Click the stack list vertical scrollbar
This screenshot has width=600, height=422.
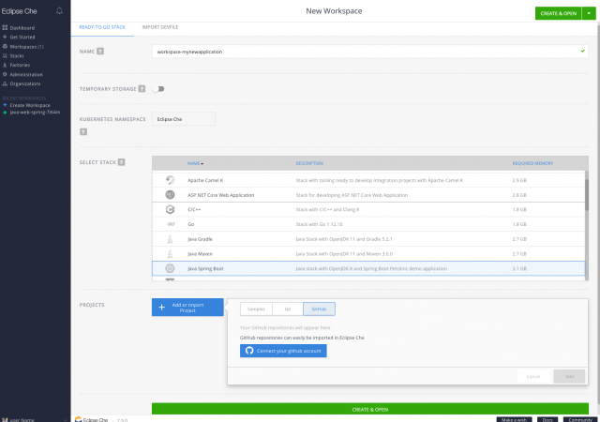587,226
